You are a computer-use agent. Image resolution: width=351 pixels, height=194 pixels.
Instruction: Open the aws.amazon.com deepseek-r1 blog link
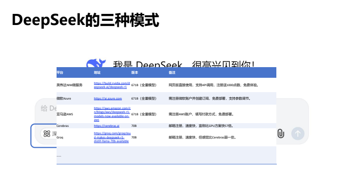[112, 114]
